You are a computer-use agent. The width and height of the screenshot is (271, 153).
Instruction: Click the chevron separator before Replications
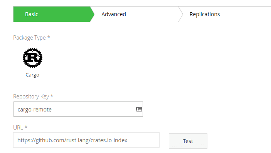180,14
